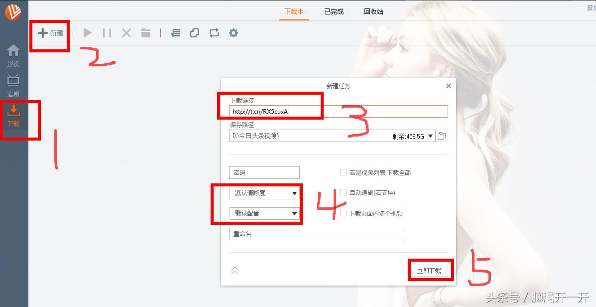Open the downloads folder icon

(145, 33)
